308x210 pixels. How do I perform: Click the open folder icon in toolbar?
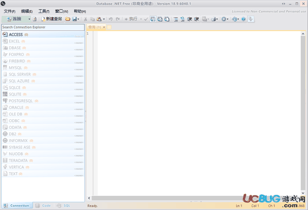pos(68,19)
